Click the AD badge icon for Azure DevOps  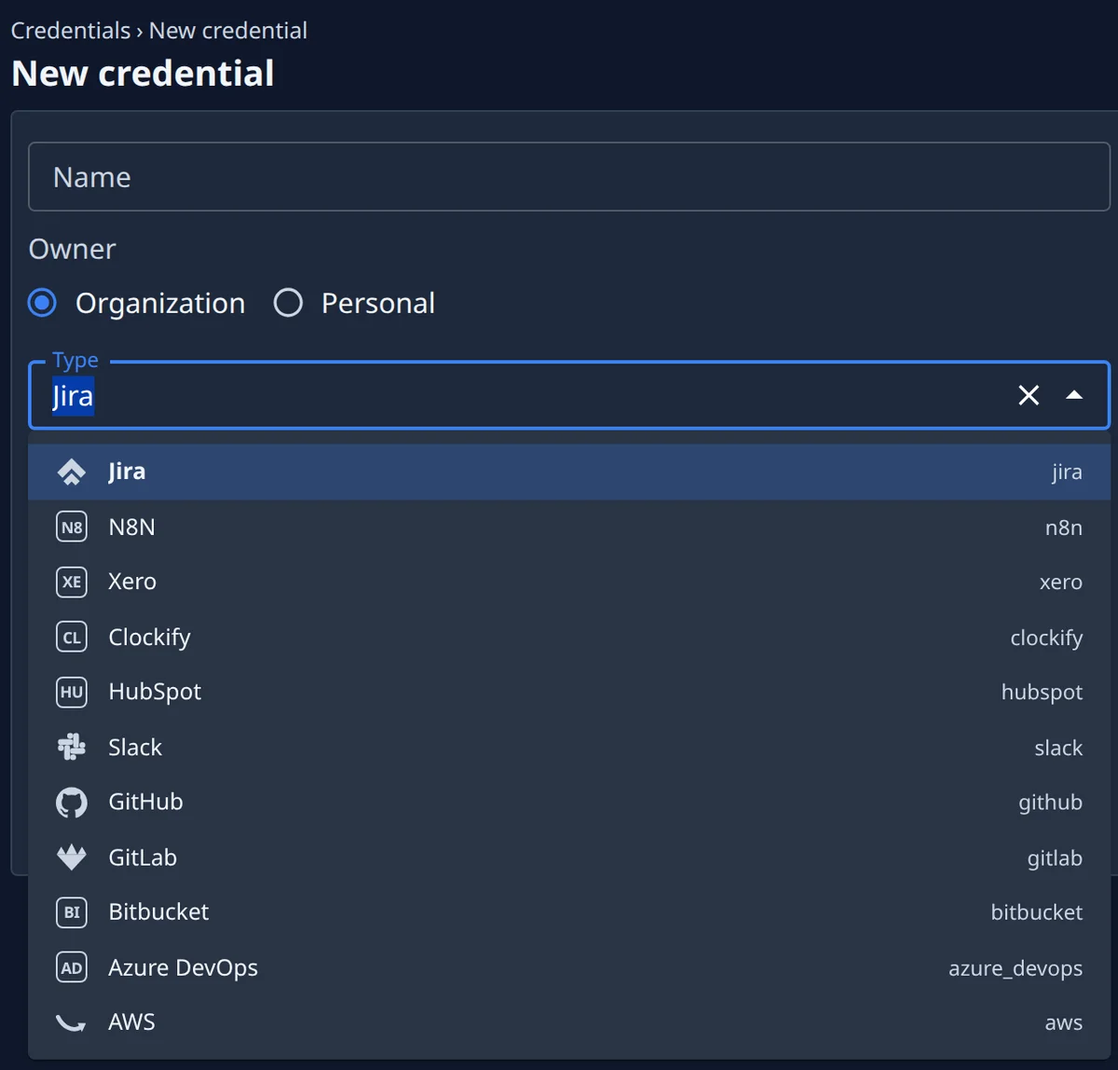[x=72, y=967]
